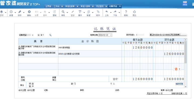Open the 记账凭证 voucher type dropdown
The image size is (194, 99).
tap(33, 35)
